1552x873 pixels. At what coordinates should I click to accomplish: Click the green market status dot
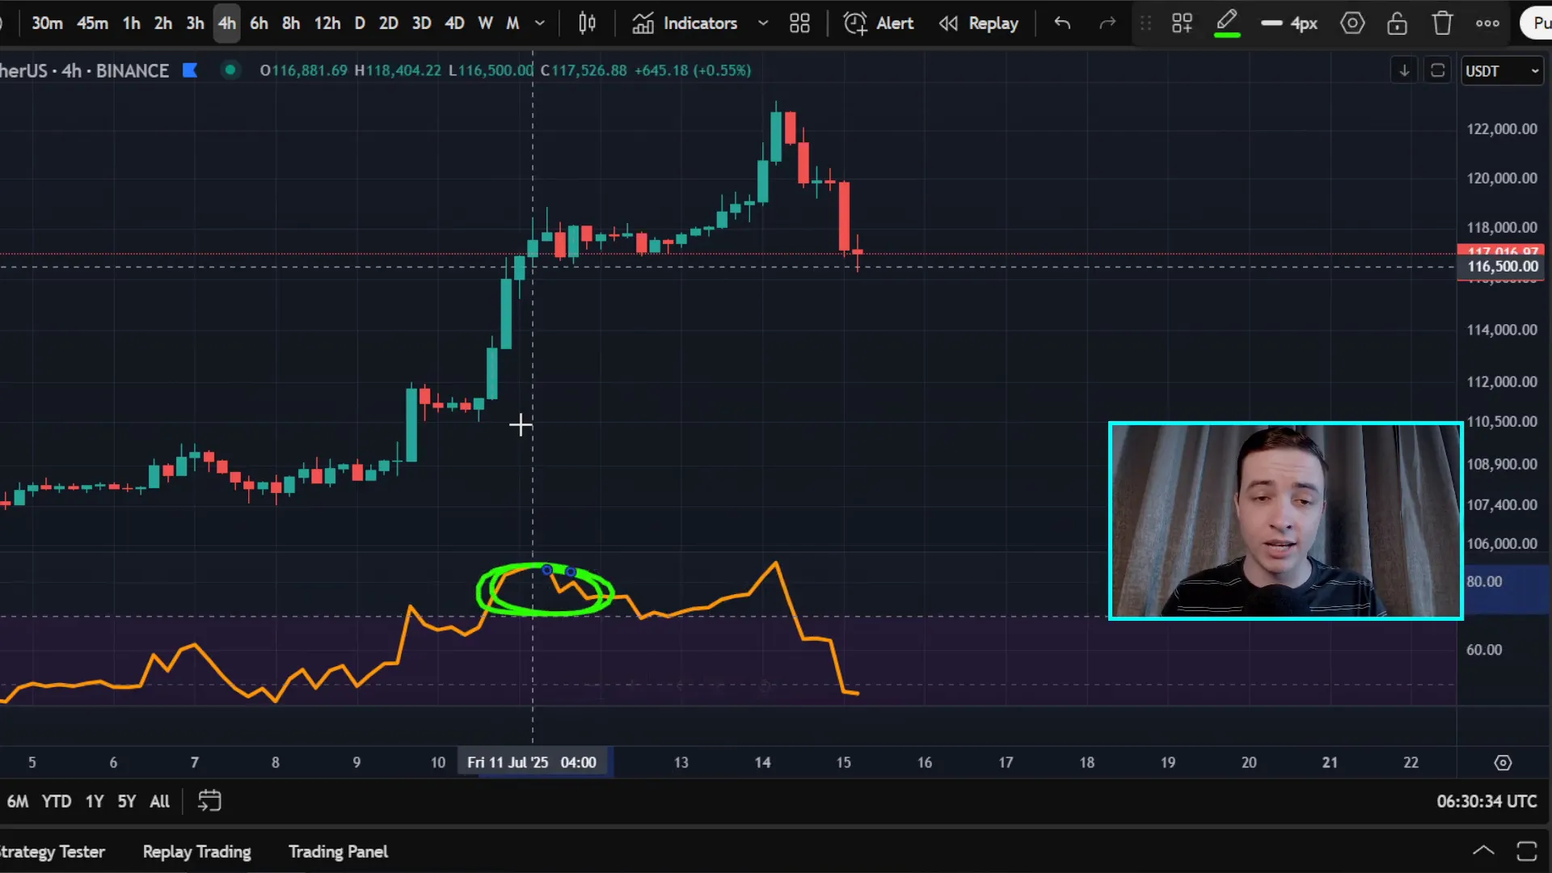tap(230, 70)
